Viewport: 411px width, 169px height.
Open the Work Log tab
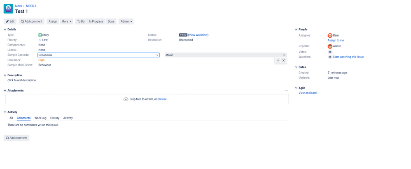40,118
